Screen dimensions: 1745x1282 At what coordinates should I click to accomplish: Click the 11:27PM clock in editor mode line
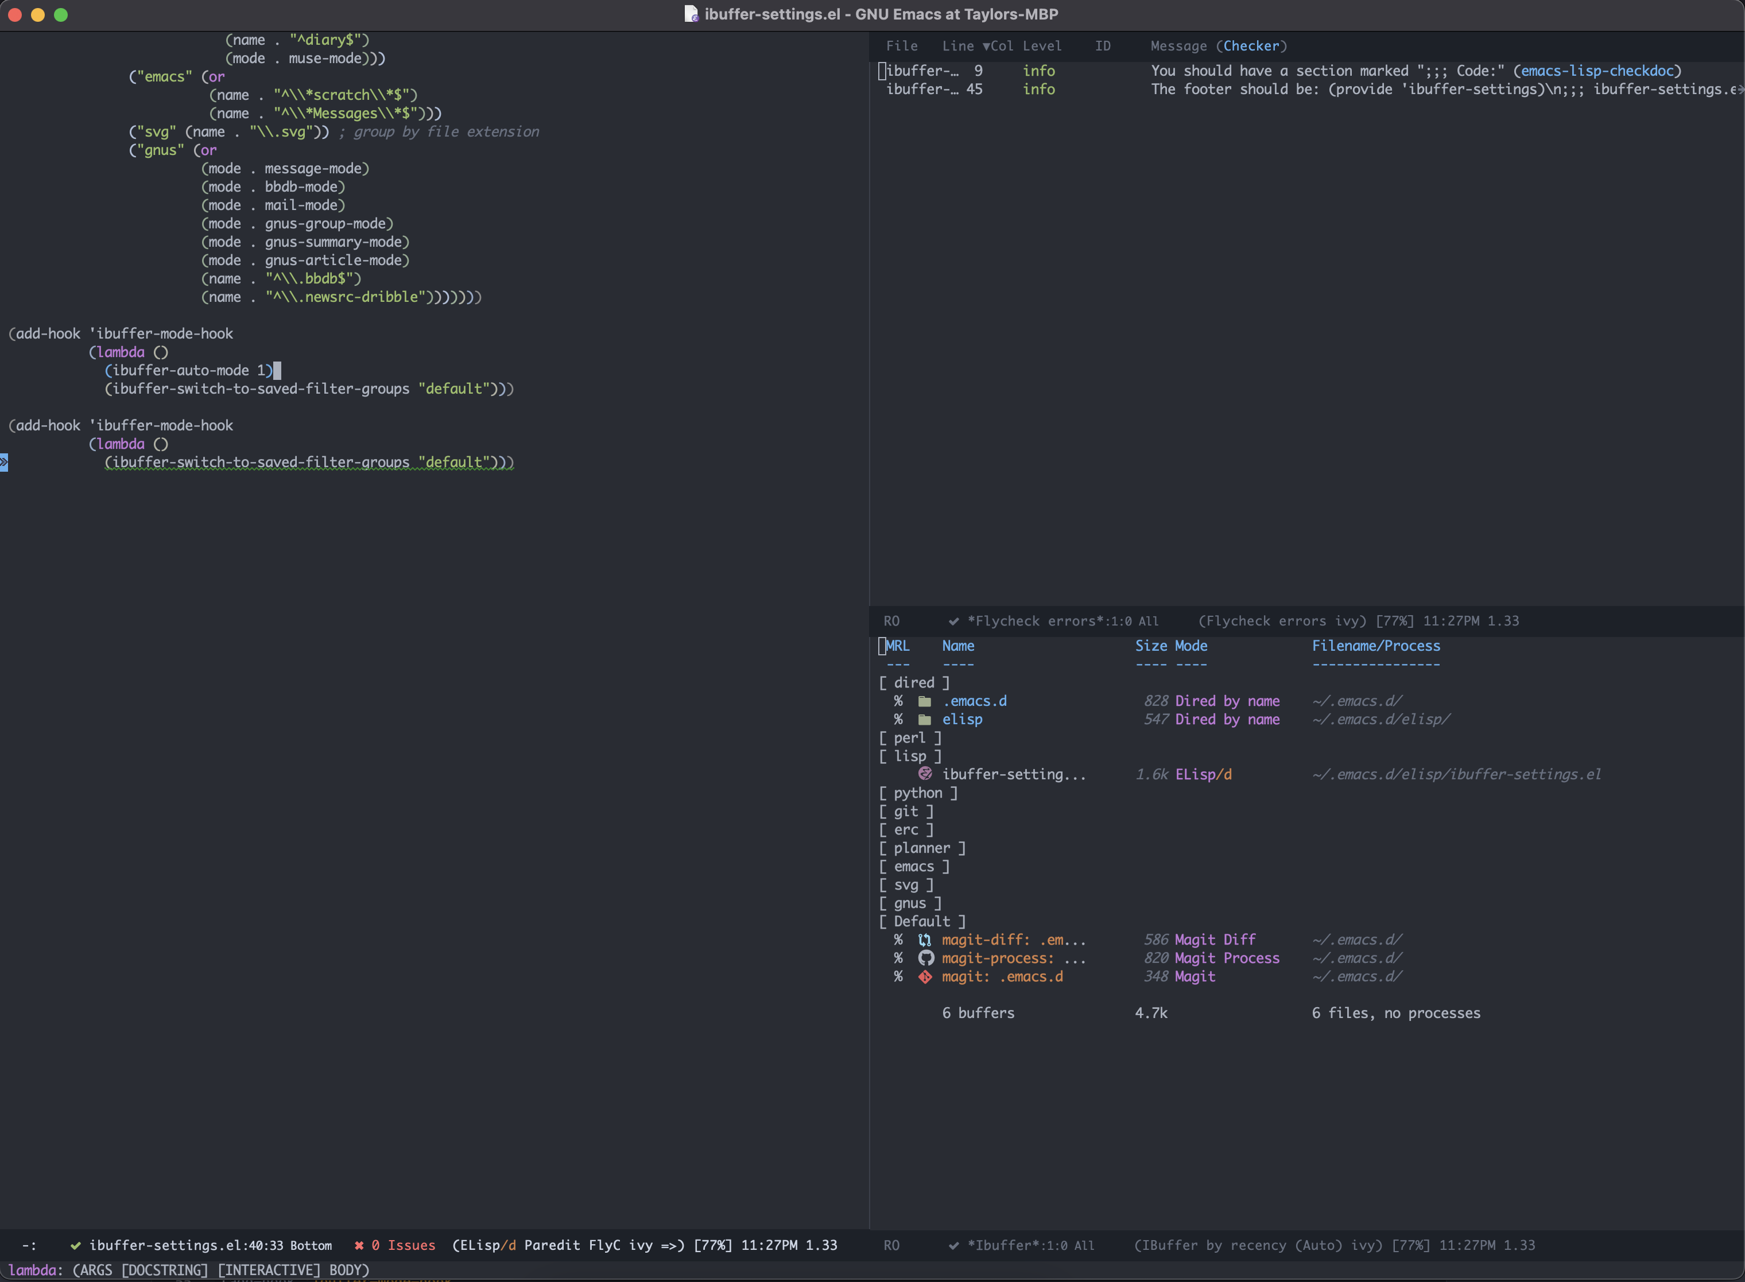coord(769,1245)
